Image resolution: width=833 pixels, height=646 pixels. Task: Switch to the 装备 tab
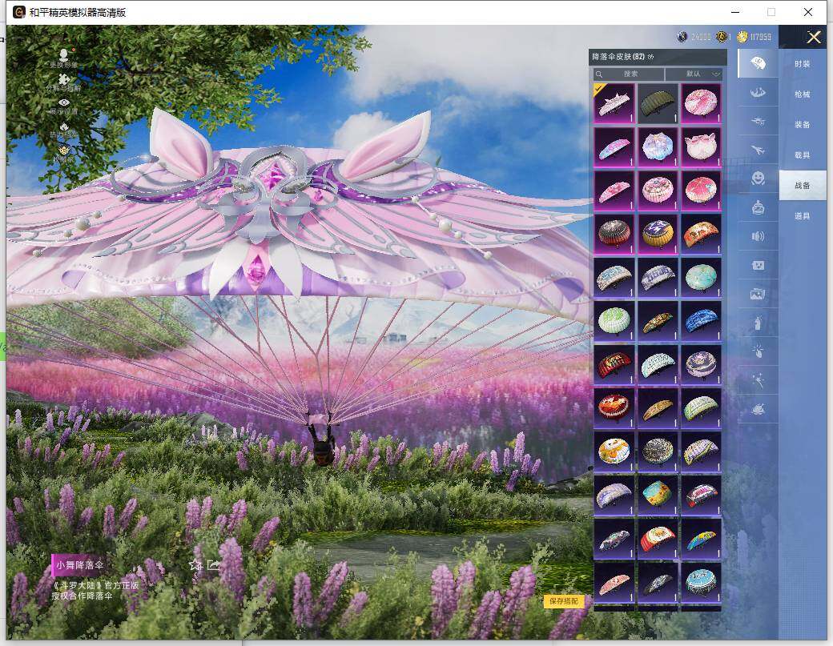[803, 124]
